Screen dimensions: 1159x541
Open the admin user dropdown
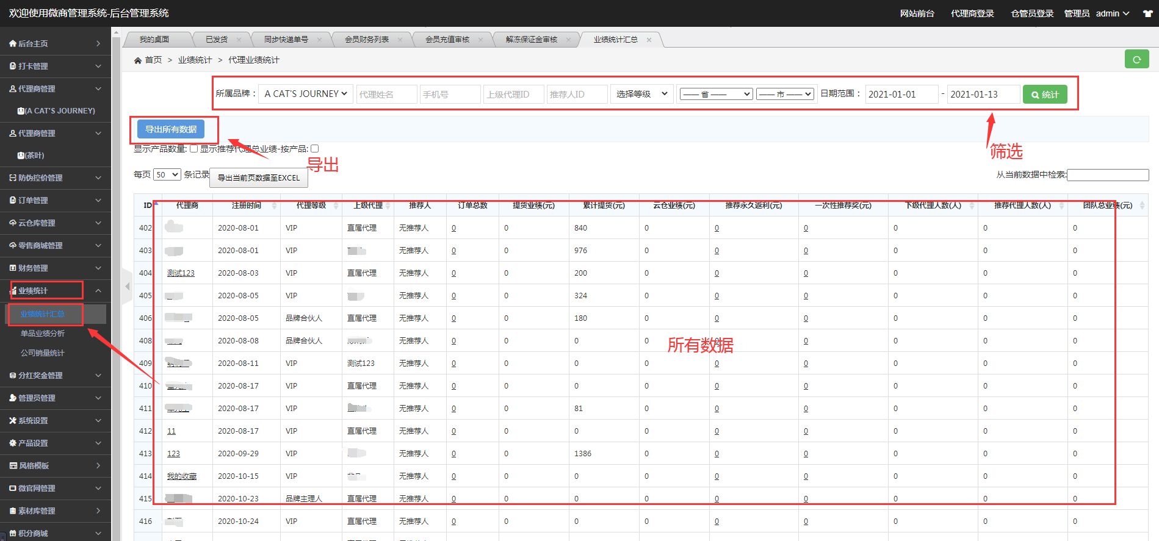1113,13
